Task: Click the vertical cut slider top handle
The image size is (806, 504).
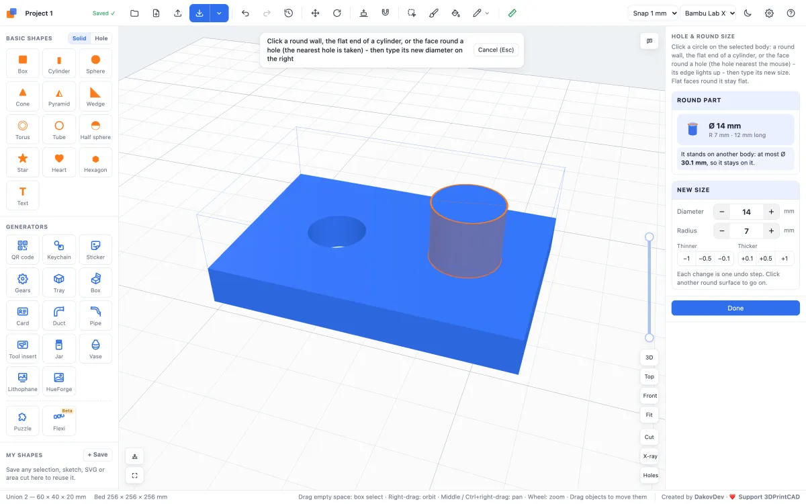Action: click(649, 237)
